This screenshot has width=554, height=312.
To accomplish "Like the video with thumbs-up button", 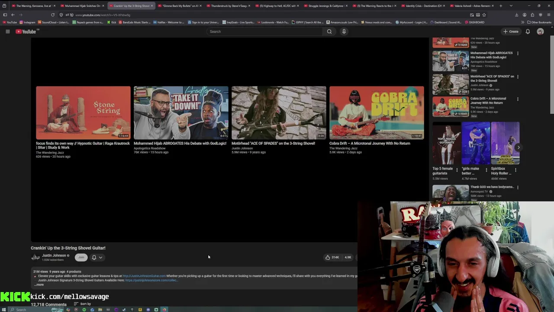I will coord(332,257).
